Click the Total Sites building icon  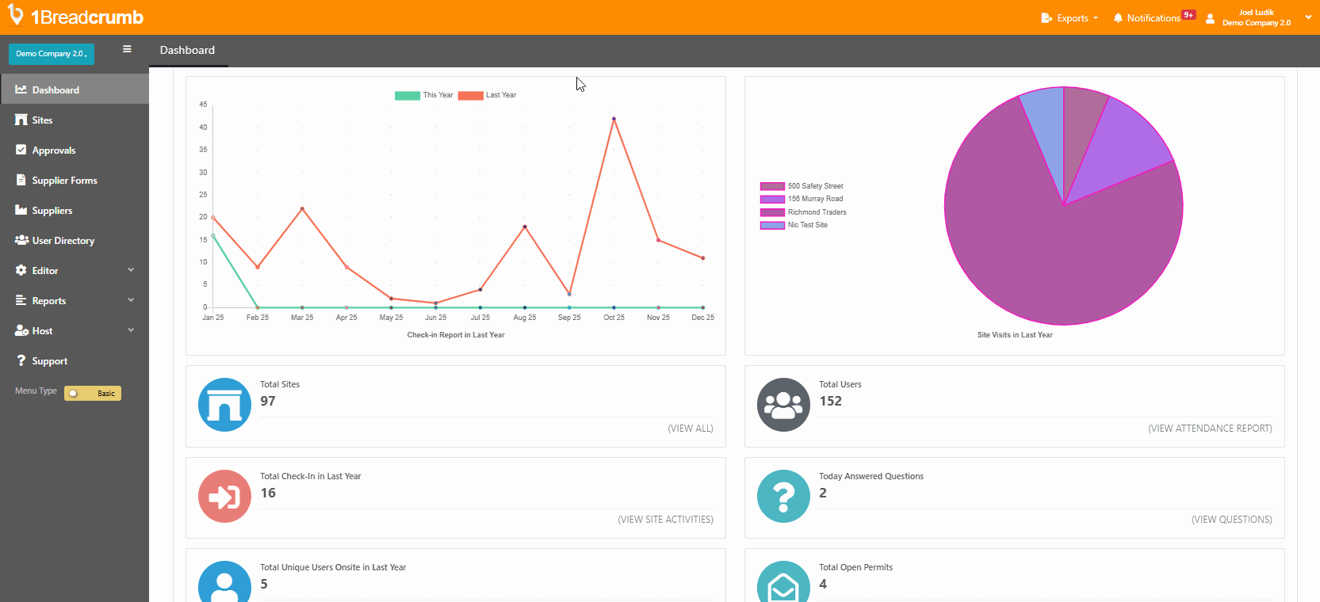click(x=224, y=405)
